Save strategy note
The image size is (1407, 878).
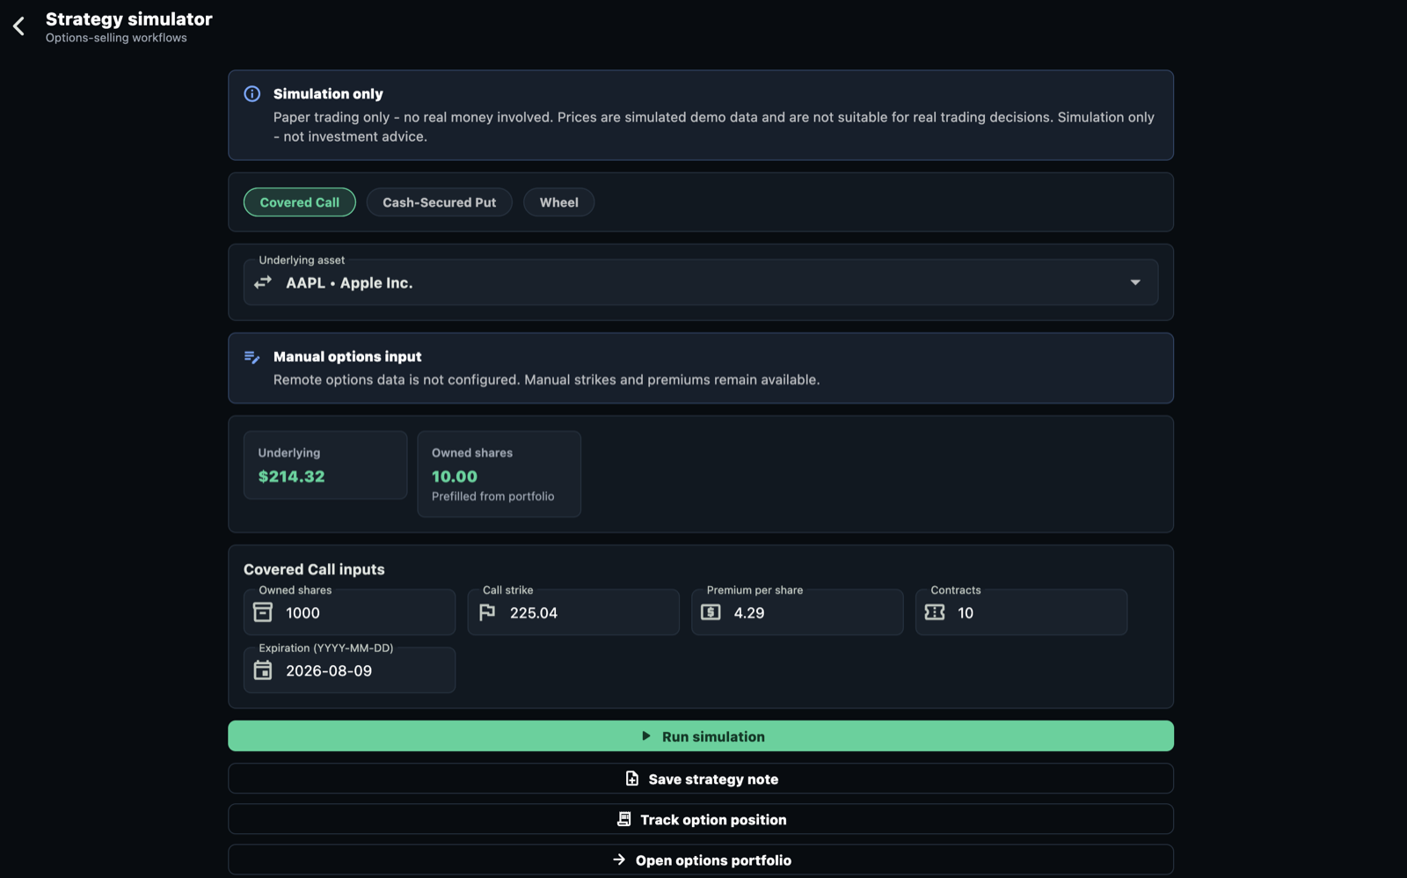701,779
